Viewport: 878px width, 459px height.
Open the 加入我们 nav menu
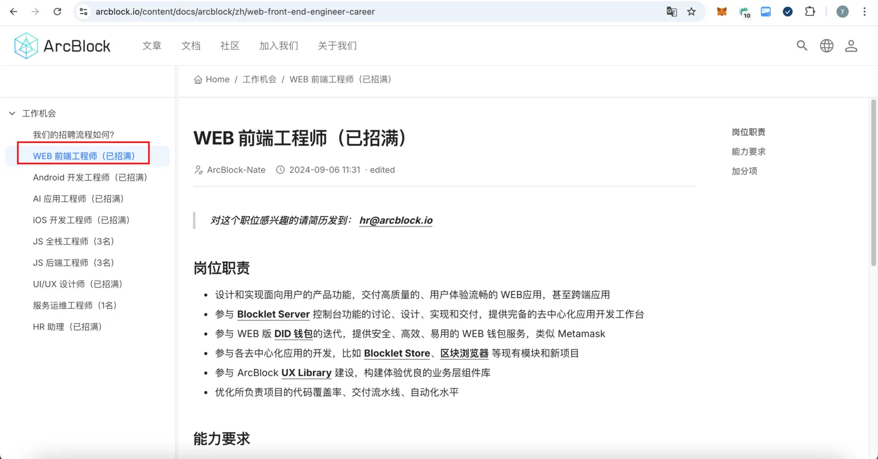(x=279, y=46)
